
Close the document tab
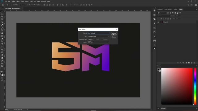click(22, 8)
